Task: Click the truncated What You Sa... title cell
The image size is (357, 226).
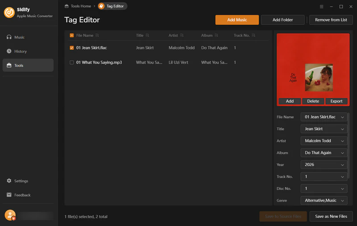Action: pyautogui.click(x=149, y=62)
